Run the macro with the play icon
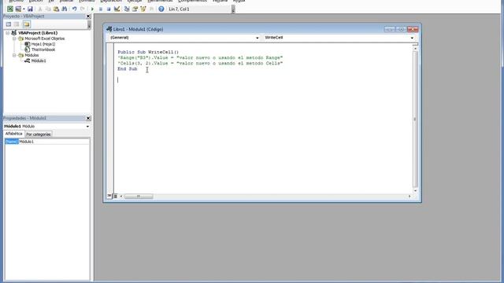 click(92, 9)
